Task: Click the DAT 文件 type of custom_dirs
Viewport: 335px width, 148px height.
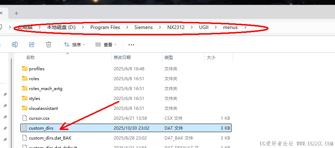Action: tap(174, 128)
